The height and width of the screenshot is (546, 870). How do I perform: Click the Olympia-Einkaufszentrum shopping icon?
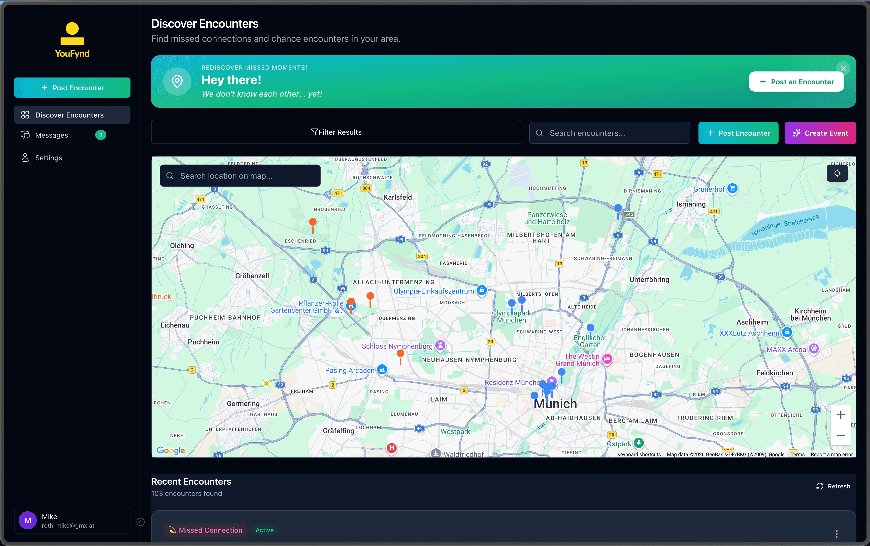(482, 291)
